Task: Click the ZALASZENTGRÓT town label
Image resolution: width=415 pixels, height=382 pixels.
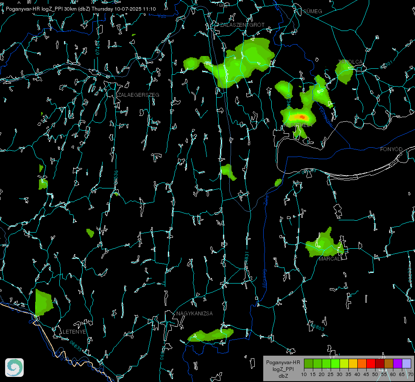Action: (242, 25)
